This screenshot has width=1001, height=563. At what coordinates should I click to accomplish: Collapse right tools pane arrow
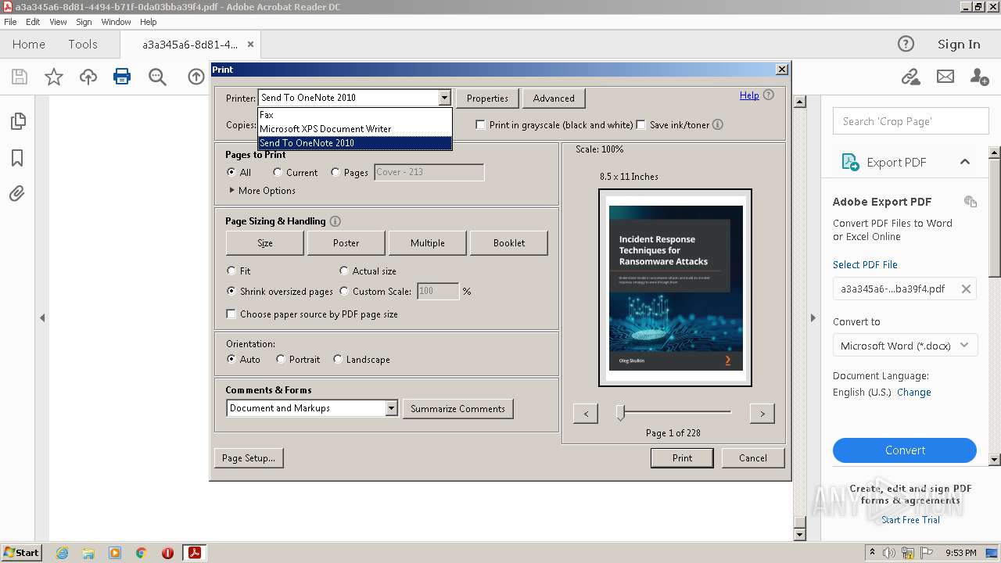click(813, 317)
